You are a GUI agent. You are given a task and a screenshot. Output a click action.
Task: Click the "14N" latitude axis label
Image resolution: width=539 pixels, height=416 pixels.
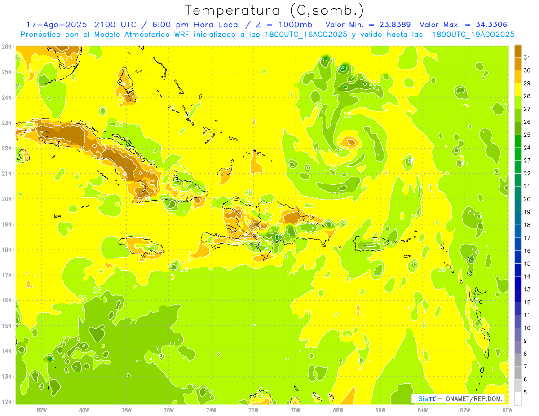tap(6, 351)
